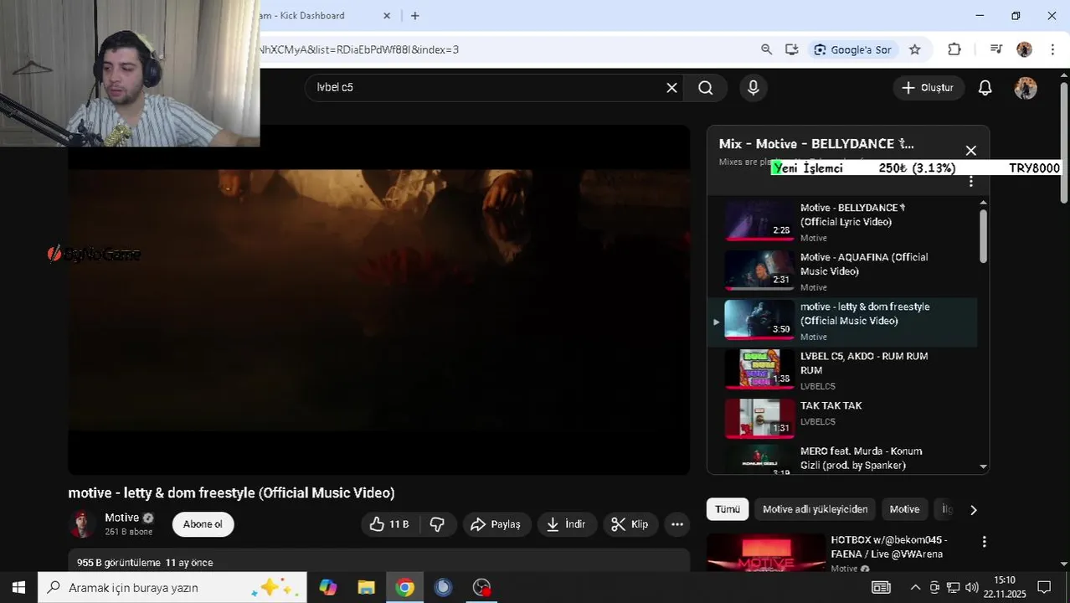1070x603 pixels.
Task: Open taskbar clock and date
Action: tap(1005, 587)
